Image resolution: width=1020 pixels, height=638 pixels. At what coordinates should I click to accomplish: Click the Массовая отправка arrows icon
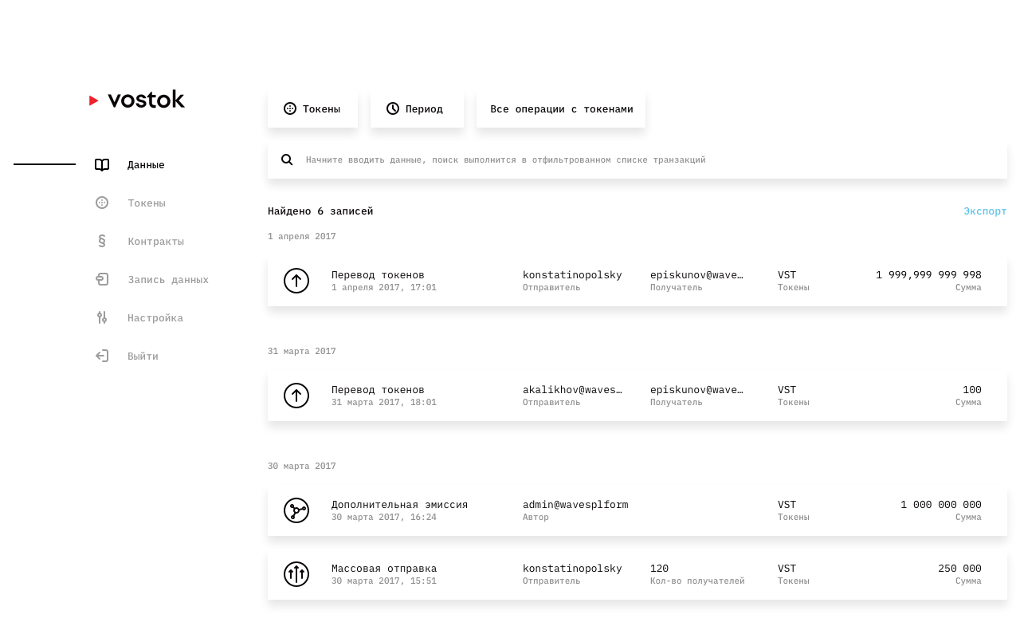point(296,574)
